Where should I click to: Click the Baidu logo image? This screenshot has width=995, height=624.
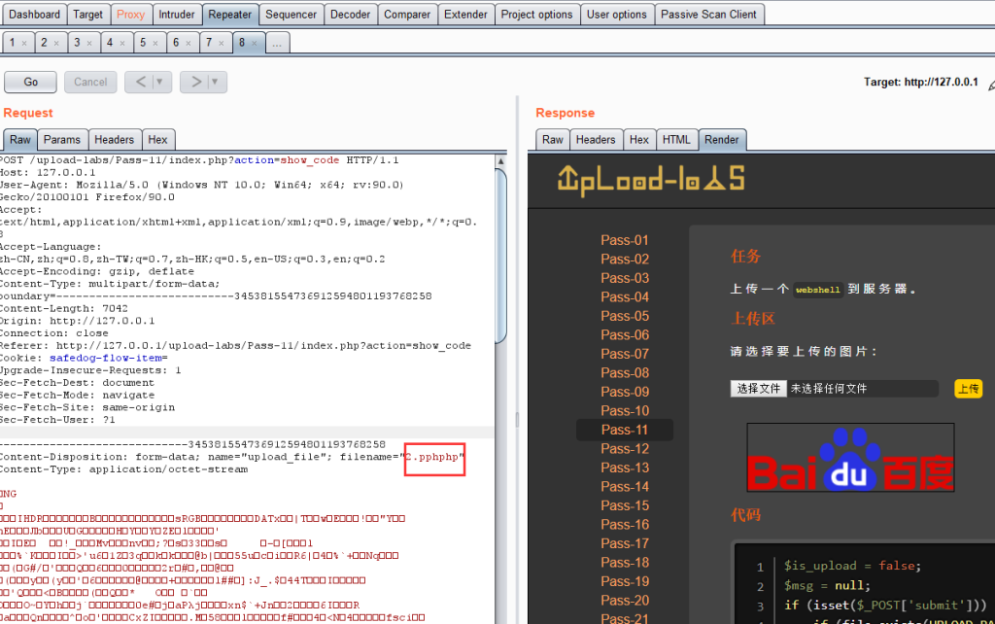[850, 457]
